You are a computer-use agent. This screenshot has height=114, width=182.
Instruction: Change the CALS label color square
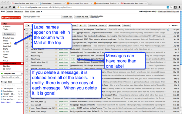pyautogui.click(x=22, y=61)
